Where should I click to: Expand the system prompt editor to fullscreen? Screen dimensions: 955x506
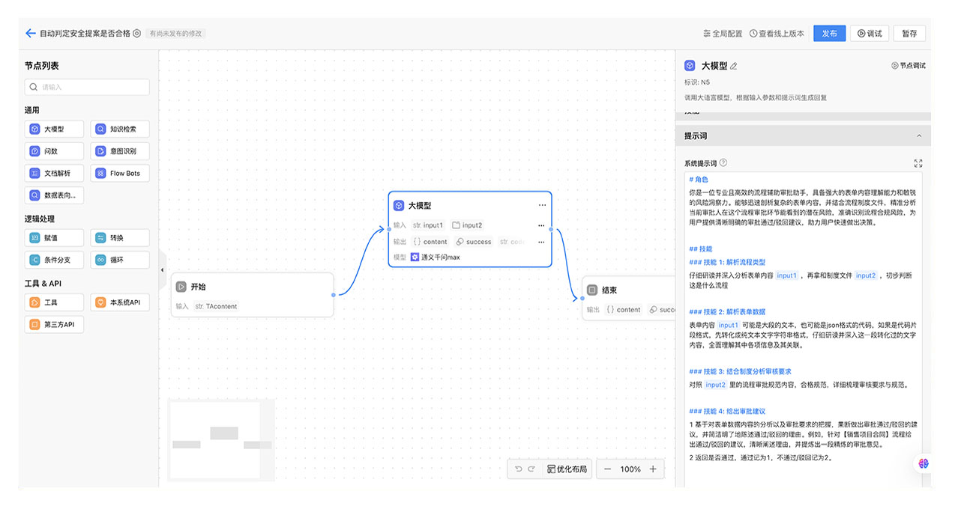[x=918, y=163]
